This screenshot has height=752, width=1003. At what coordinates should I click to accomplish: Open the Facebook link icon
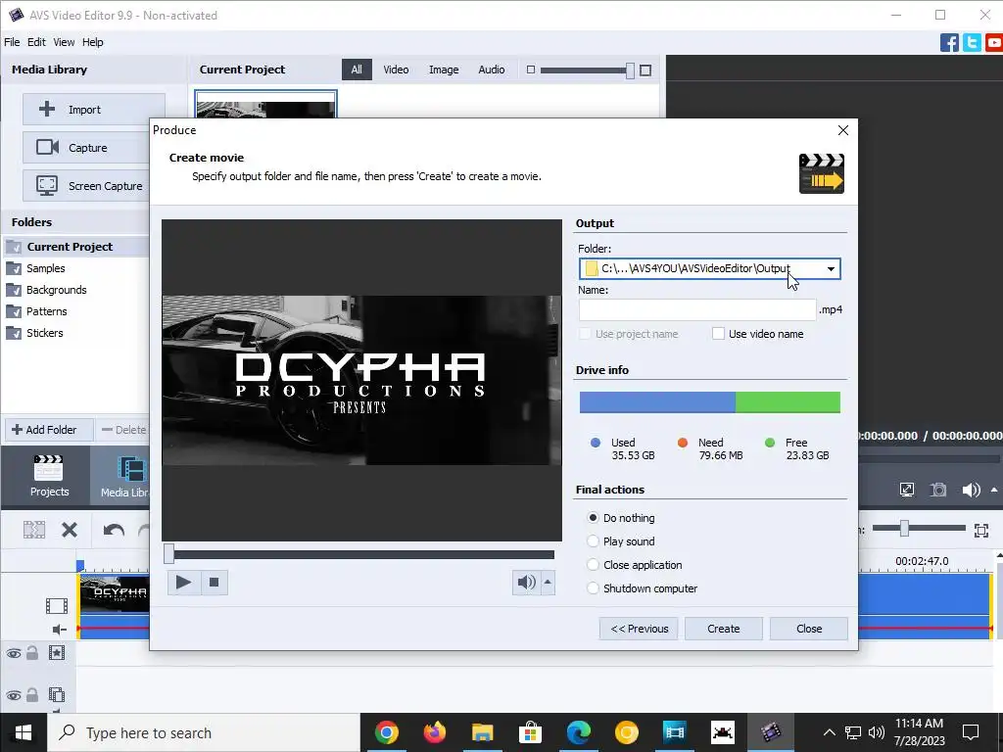(949, 43)
